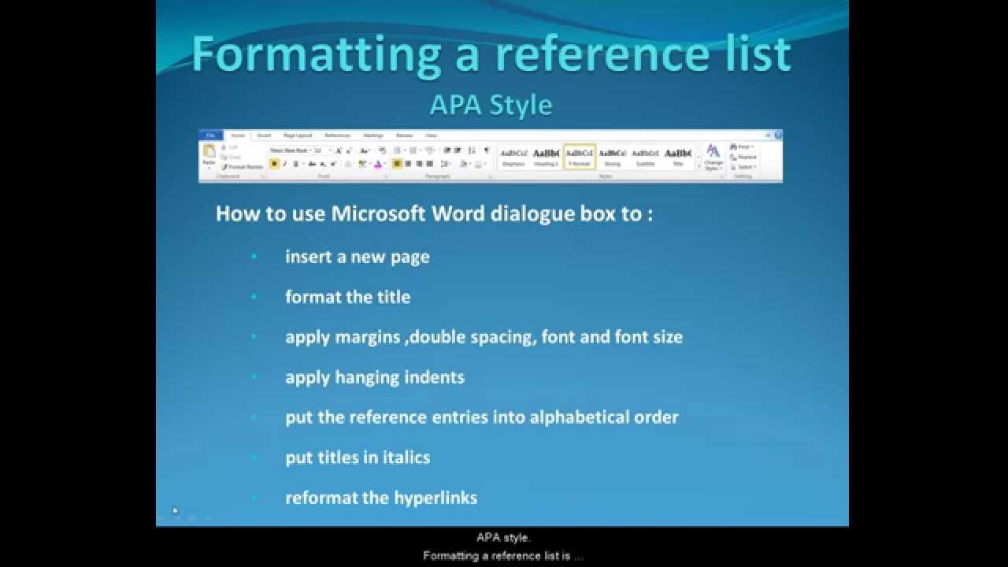Click the Clear Formatting icon
This screenshot has height=567, width=1008.
(x=382, y=150)
